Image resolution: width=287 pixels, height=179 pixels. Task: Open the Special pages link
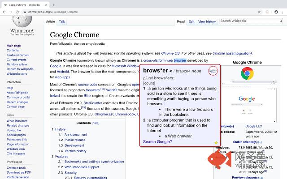16,135
